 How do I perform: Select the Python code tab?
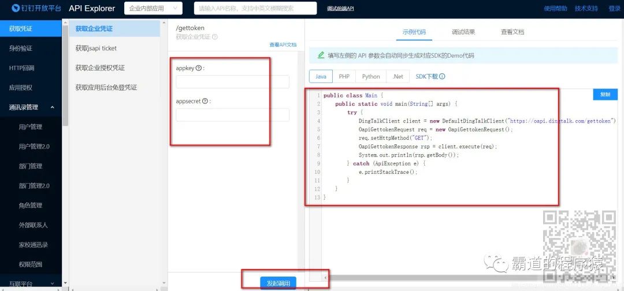[371, 76]
